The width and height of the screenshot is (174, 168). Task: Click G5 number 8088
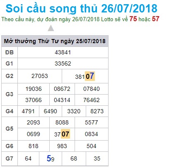(62, 122)
